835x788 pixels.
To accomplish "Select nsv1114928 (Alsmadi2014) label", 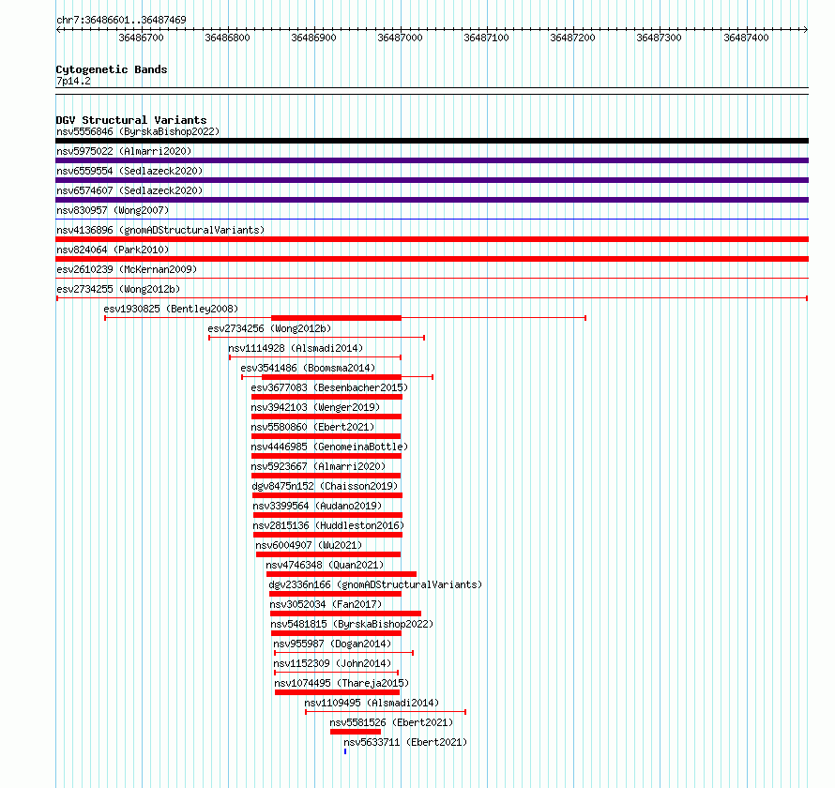I will pos(296,348).
